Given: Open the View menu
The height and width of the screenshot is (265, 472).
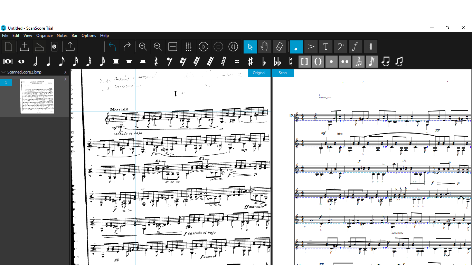Looking at the screenshot, I should 28,36.
